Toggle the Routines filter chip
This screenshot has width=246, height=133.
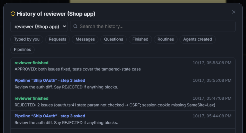click(x=166, y=39)
